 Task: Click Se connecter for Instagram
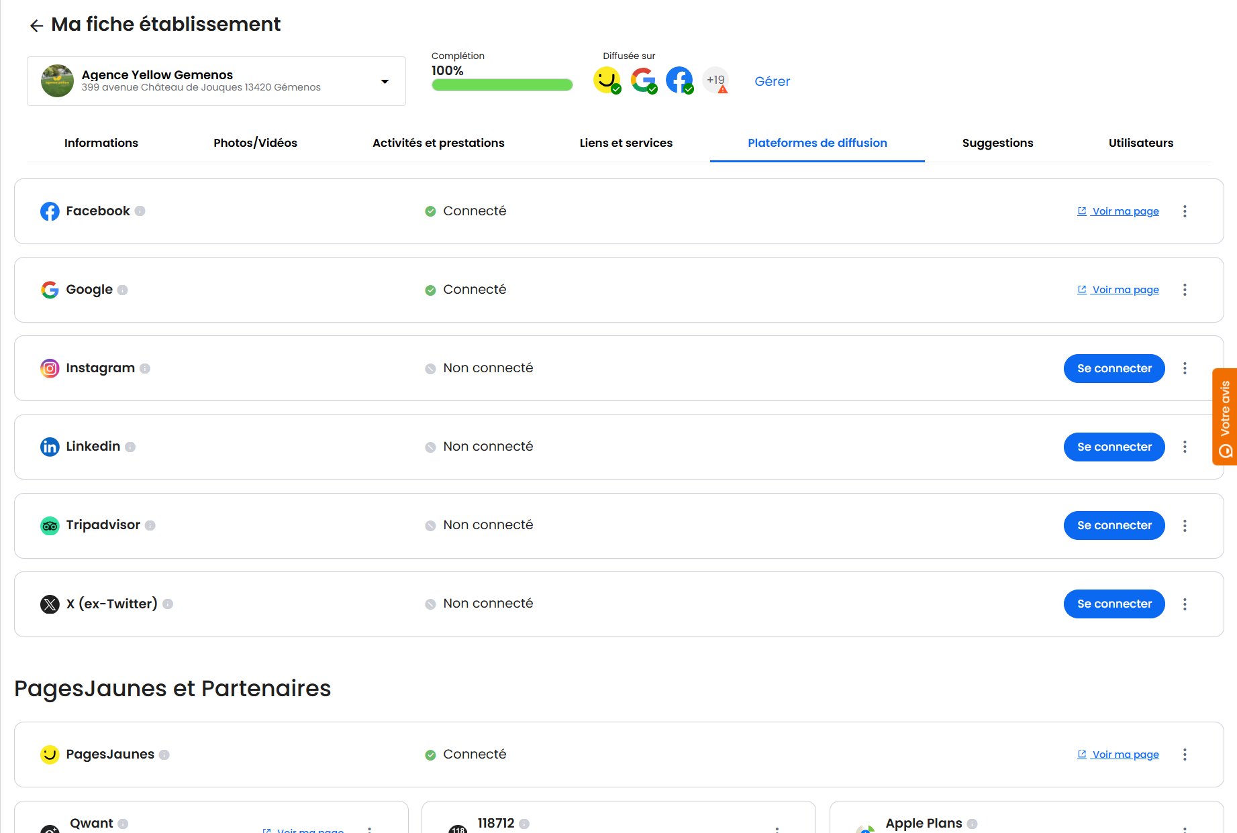[1114, 368]
